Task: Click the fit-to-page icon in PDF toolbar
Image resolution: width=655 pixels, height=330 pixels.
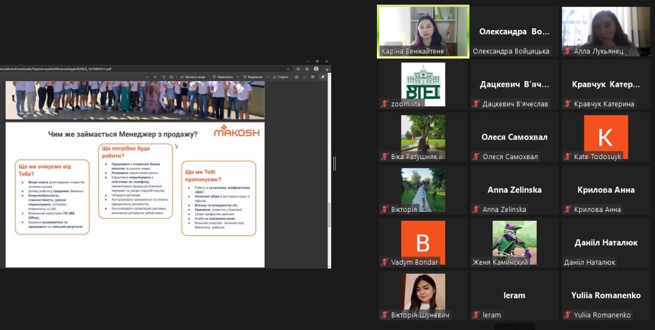Action: (x=172, y=77)
